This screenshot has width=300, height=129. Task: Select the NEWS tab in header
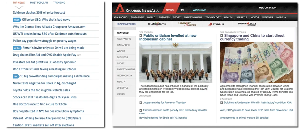point(170,10)
